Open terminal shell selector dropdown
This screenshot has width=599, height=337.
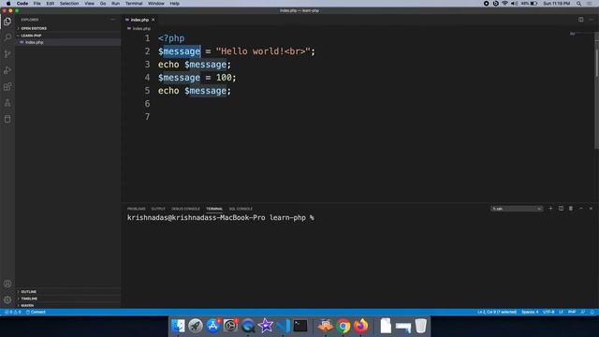point(517,209)
